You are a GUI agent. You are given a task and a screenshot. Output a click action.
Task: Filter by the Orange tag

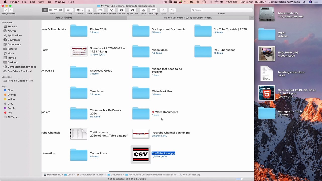click(12, 95)
